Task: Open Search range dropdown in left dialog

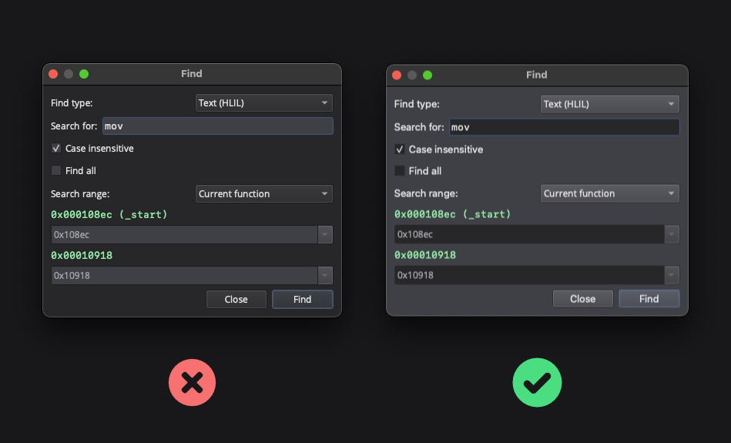Action: coord(264,193)
